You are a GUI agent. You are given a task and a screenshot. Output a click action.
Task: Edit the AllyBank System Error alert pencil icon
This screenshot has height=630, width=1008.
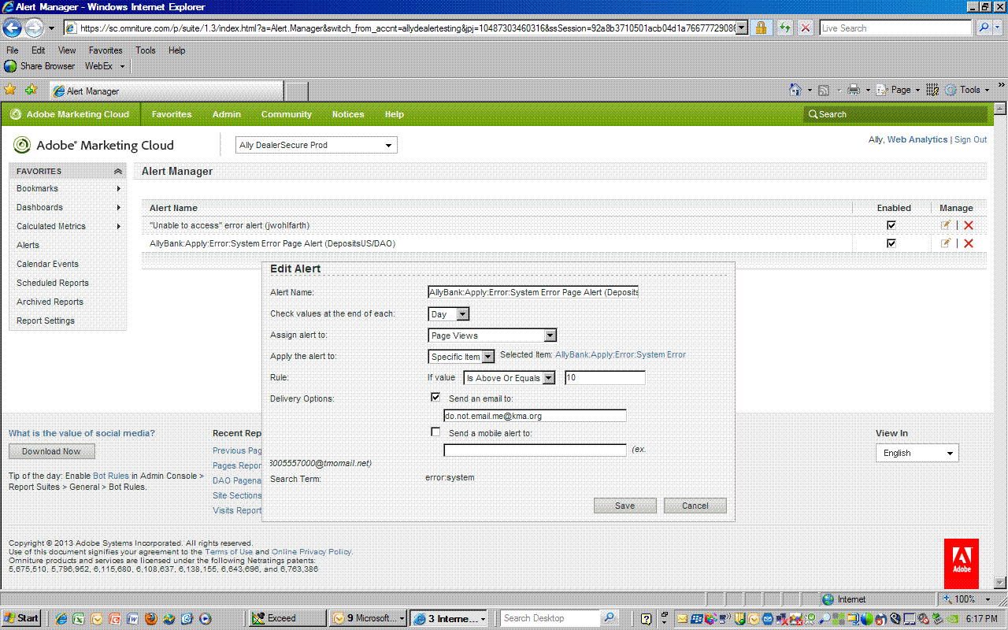(946, 243)
